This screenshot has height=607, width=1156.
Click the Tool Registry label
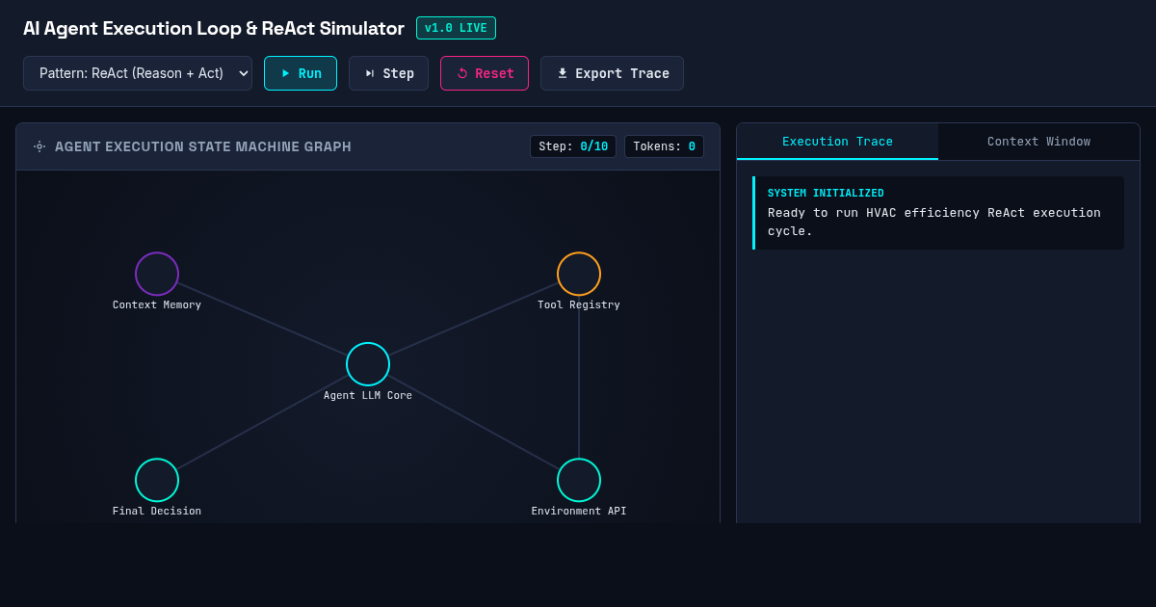(x=579, y=304)
